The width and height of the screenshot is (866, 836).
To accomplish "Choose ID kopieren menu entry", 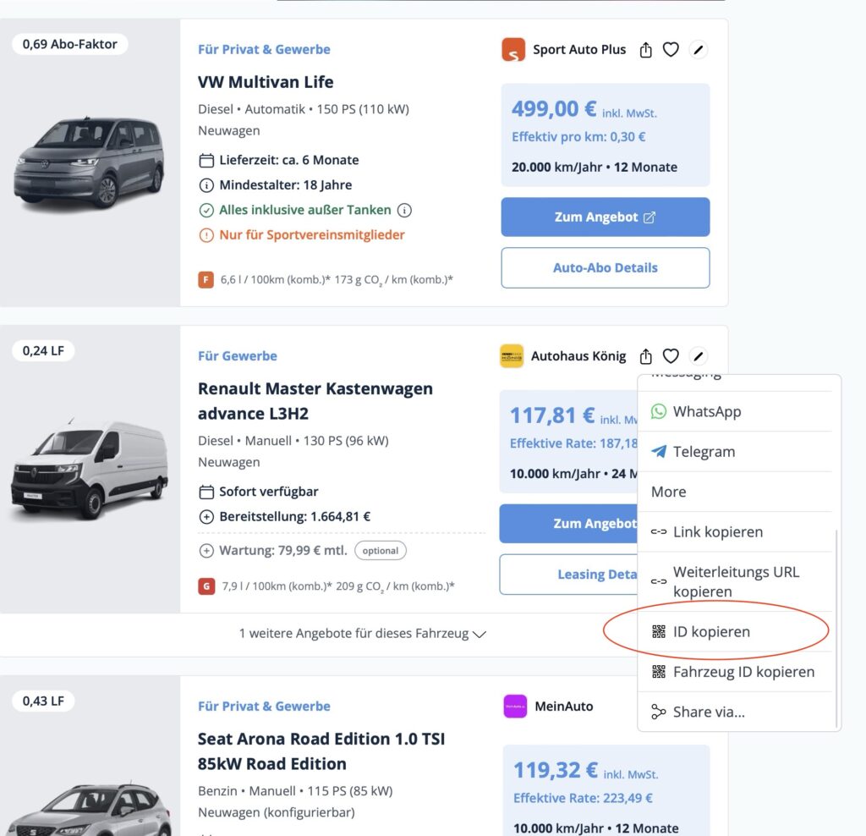I will pos(710,632).
